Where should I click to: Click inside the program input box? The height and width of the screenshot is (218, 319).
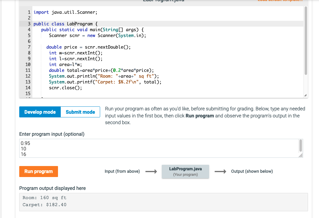tap(159, 148)
